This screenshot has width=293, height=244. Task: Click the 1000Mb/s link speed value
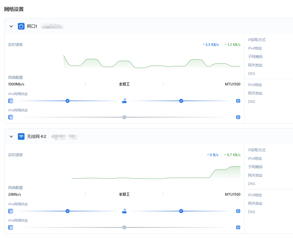tap(16, 84)
